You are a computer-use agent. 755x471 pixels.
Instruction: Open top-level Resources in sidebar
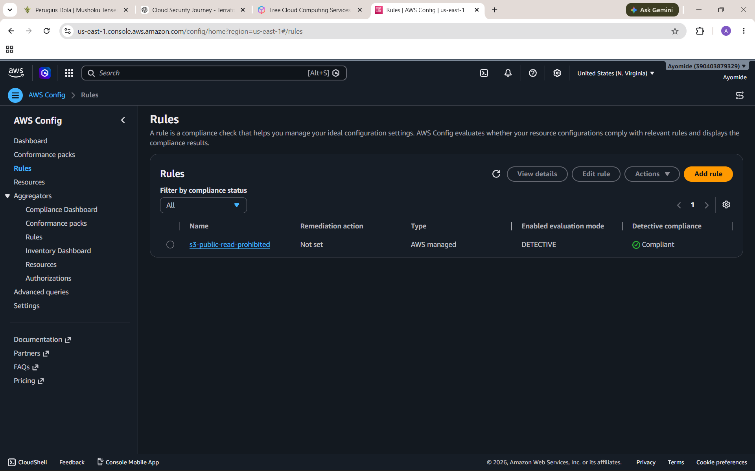pos(29,182)
